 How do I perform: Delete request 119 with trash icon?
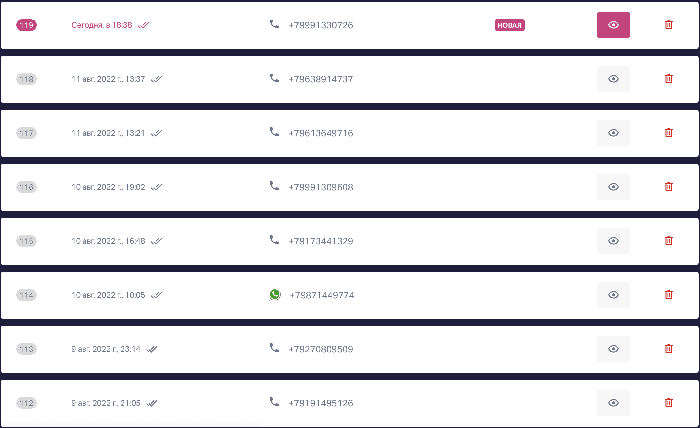click(x=668, y=25)
